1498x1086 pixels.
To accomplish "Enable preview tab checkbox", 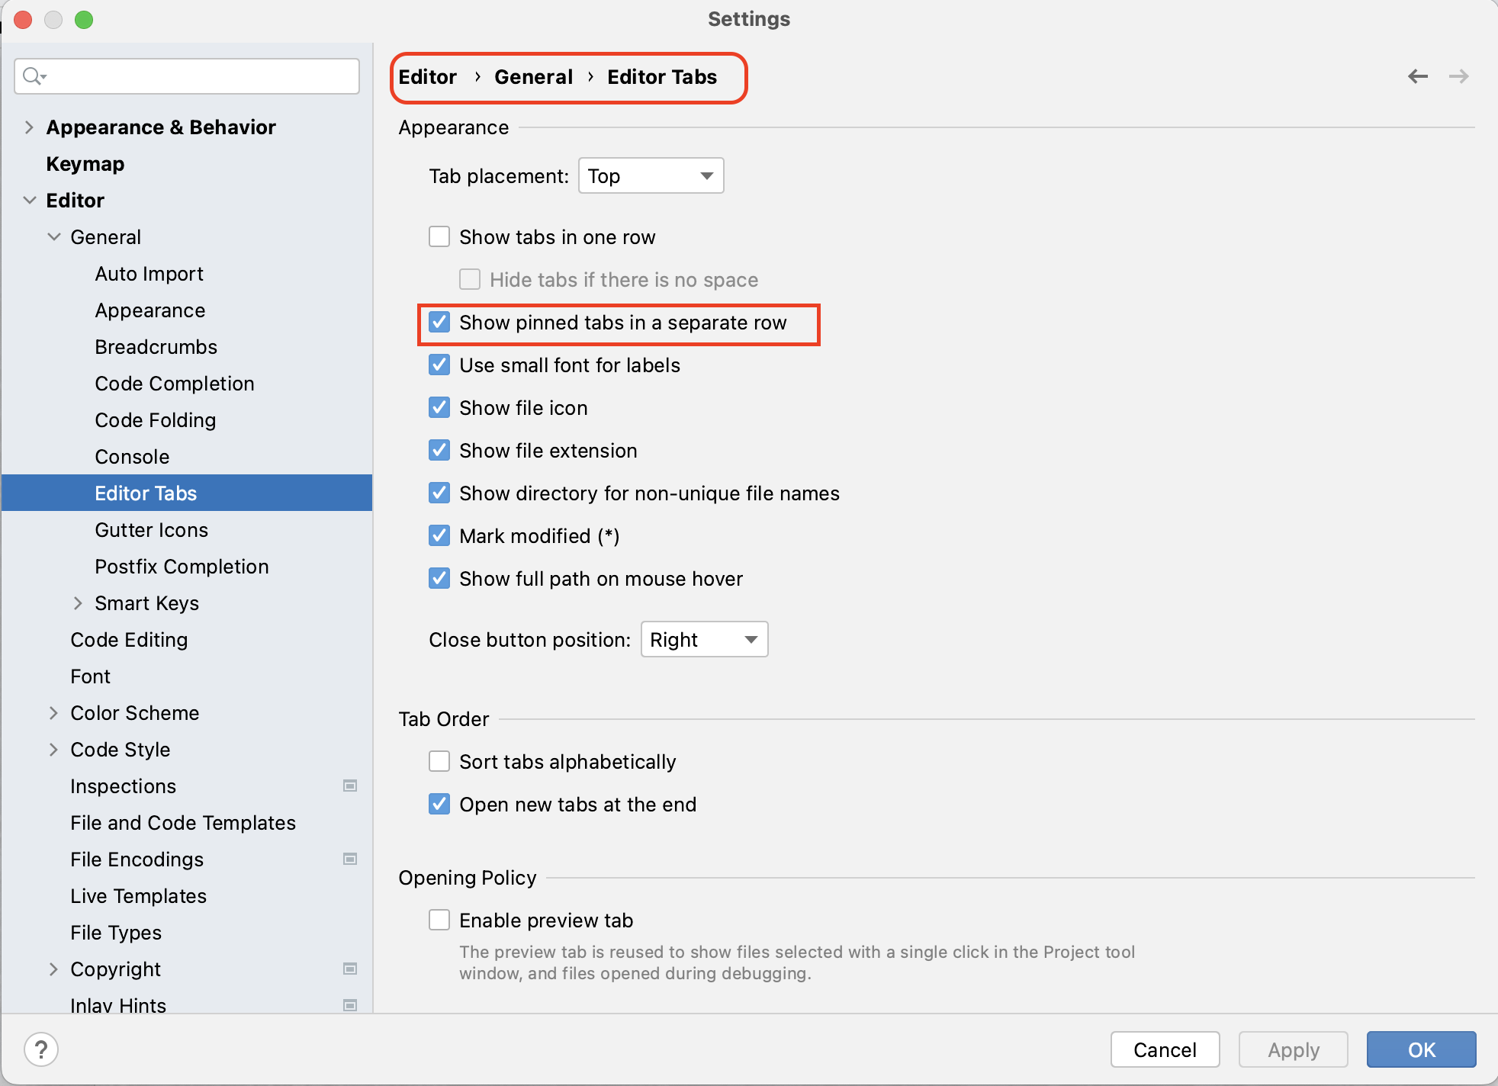I will tap(439, 920).
